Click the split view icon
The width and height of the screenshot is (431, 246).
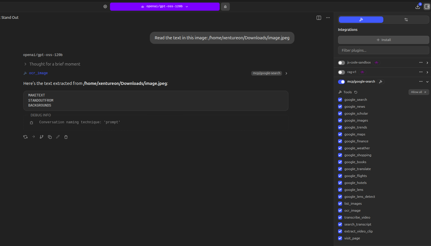(x=319, y=18)
